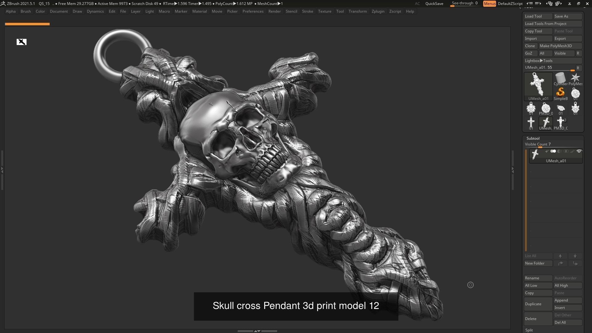
Task: Click move-subtool-into-folder curved arrow icon
Action: click(560, 263)
